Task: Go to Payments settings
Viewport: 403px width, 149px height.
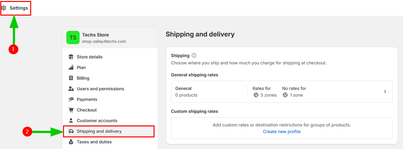Action: coord(87,99)
